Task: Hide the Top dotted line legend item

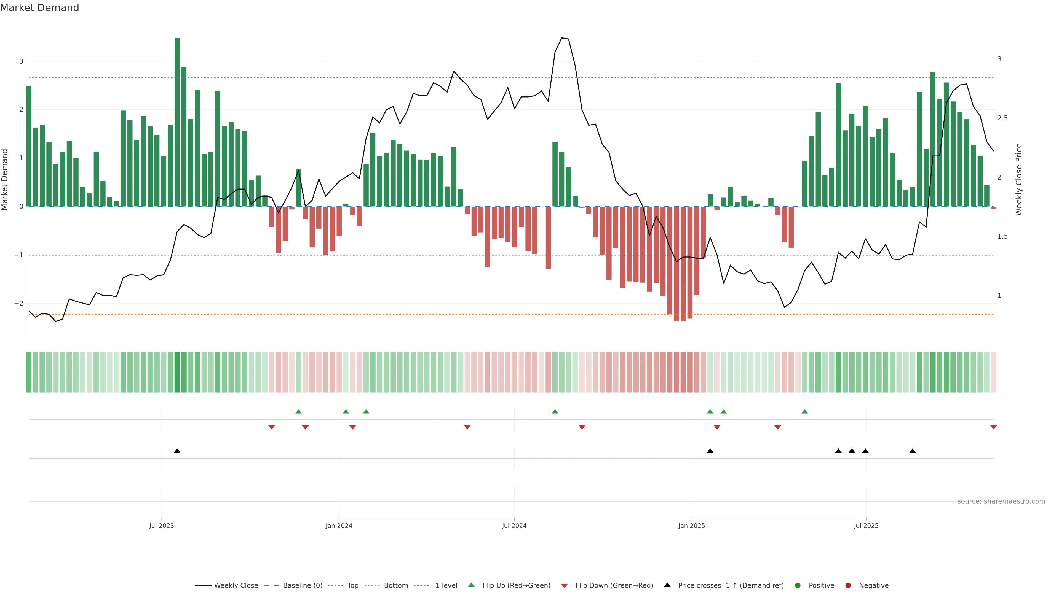Action: 352,586
